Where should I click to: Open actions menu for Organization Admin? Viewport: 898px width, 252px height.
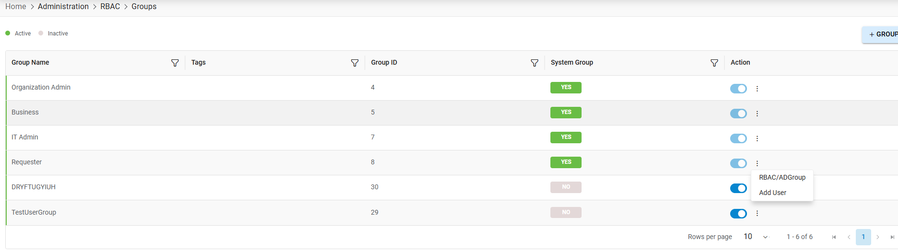coord(757,89)
